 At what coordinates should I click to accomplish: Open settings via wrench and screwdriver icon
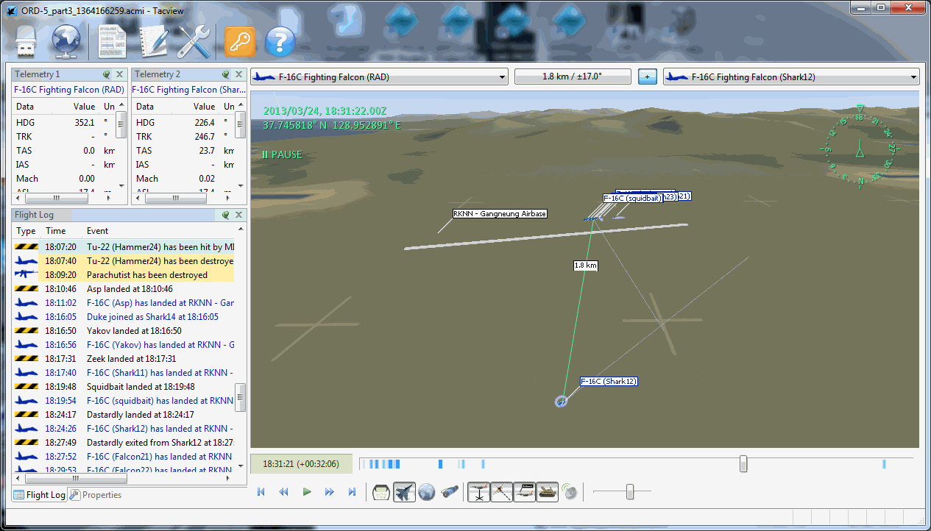194,42
